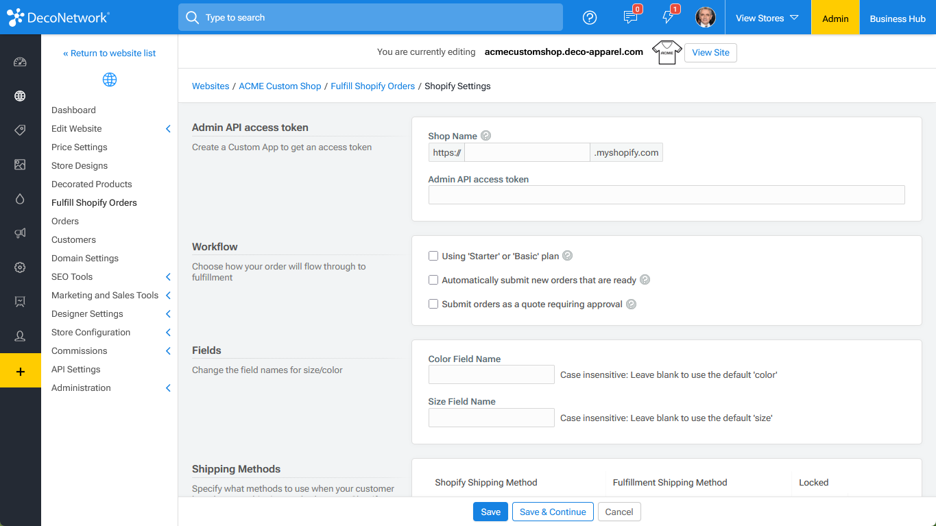The width and height of the screenshot is (936, 526).
Task: Show help tip beside Shop Name
Action: coord(486,136)
